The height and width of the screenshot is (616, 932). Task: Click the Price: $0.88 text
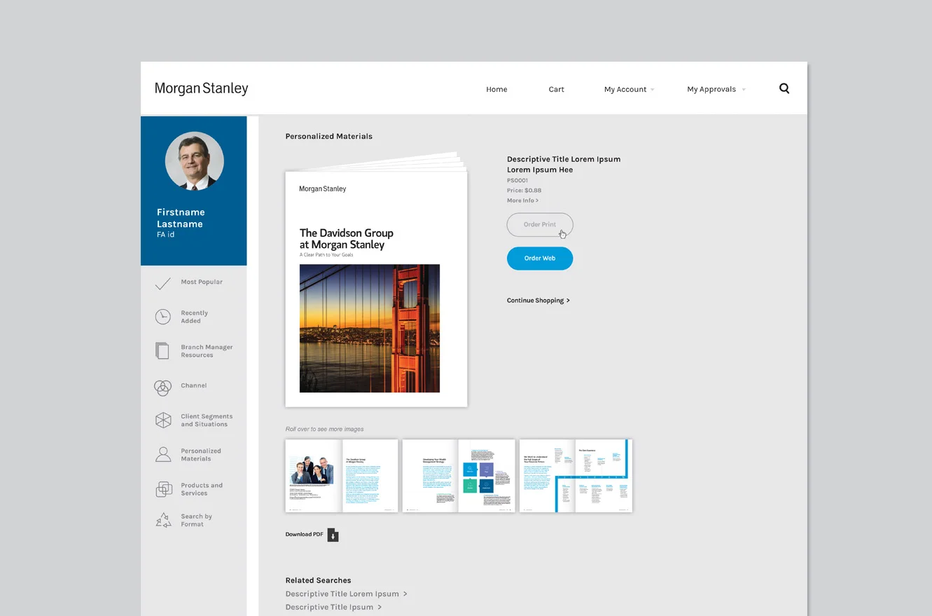tap(524, 191)
